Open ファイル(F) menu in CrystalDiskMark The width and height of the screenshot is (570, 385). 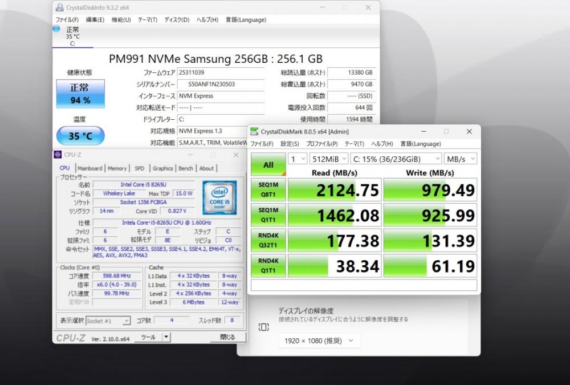pyautogui.click(x=262, y=144)
